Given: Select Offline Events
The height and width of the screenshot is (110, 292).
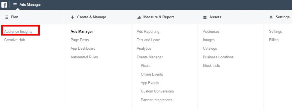Looking at the screenshot, I should (152, 74).
